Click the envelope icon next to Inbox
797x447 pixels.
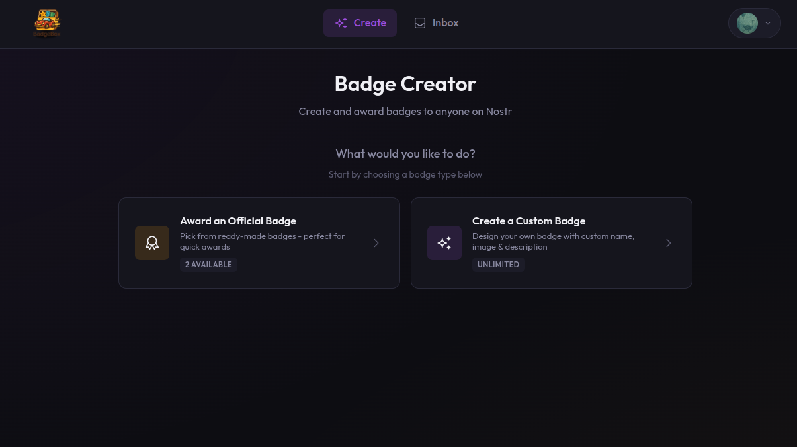click(x=420, y=22)
